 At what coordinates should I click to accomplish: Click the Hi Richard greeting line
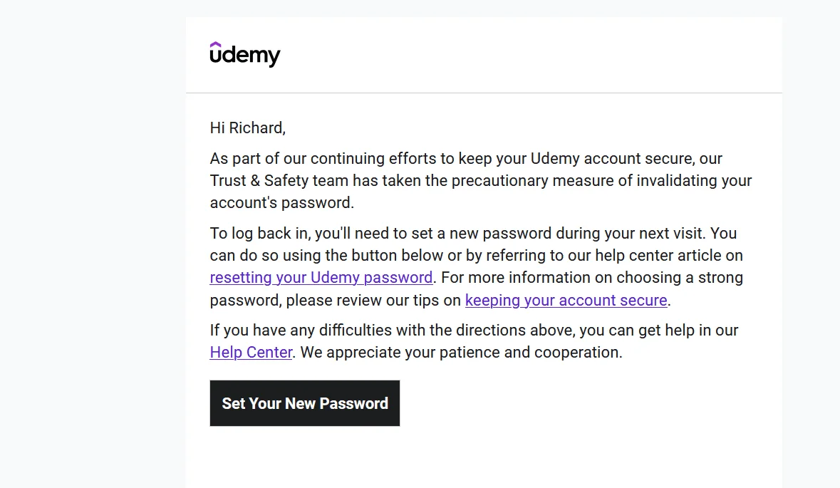tap(247, 128)
